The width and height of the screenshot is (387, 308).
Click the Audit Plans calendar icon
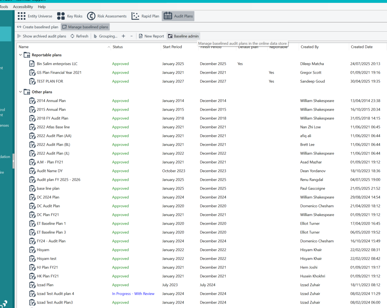click(x=168, y=16)
